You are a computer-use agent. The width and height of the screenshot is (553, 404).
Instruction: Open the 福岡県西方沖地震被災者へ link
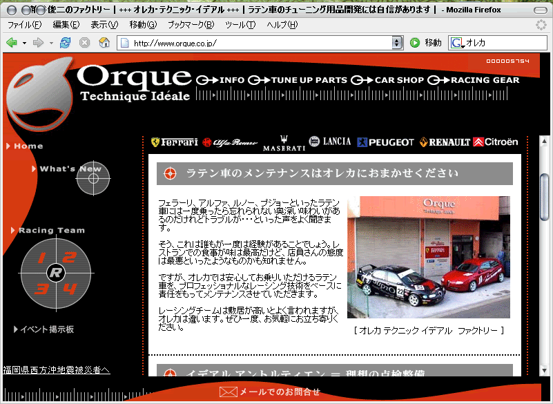57,369
